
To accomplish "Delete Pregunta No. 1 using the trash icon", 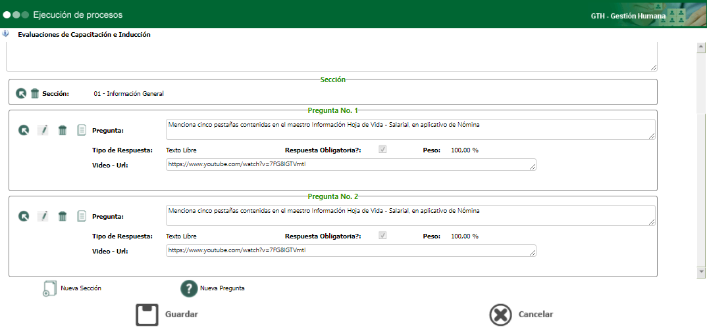I will click(x=63, y=130).
